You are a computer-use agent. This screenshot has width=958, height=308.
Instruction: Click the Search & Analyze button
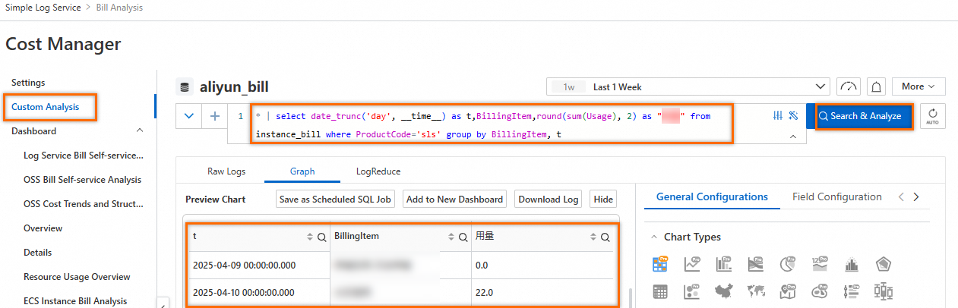(863, 116)
